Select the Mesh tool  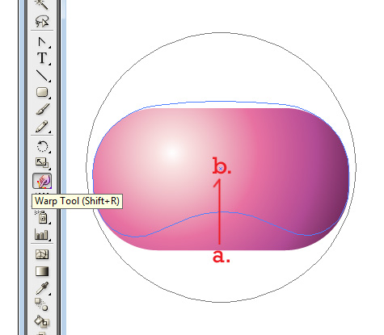[x=42, y=254]
